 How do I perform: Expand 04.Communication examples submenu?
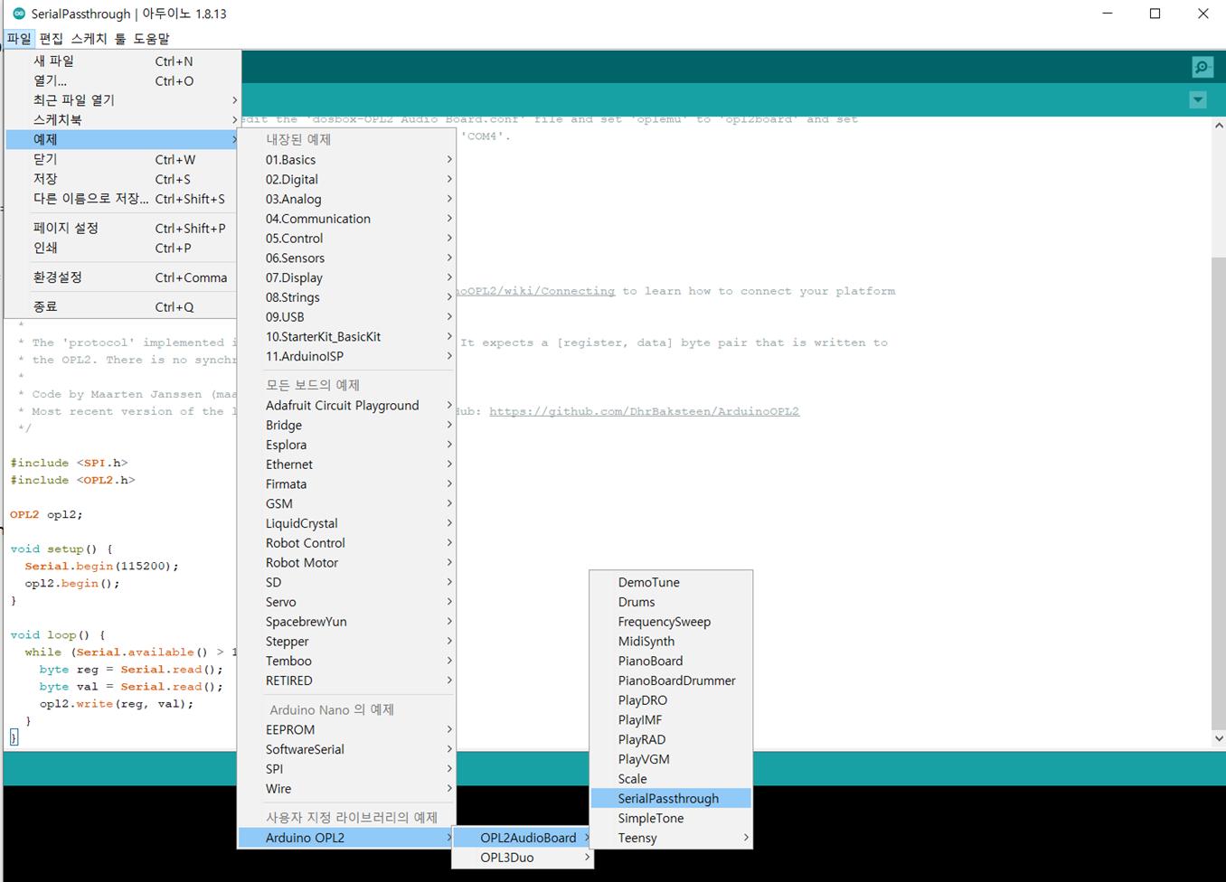point(346,219)
